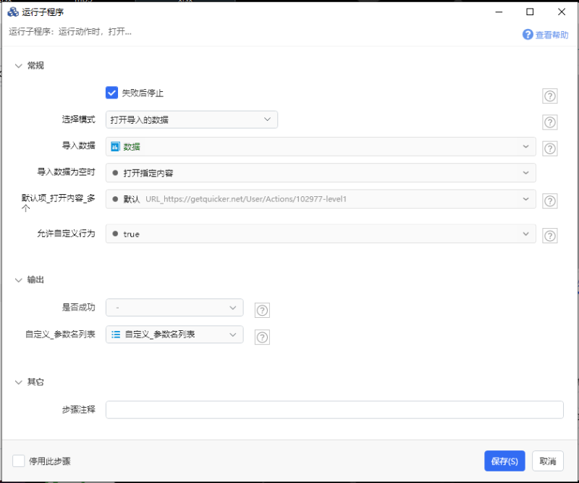Click help icon next to 选择模式 dropdown
Image resolution: width=579 pixels, height=483 pixels.
pyautogui.click(x=550, y=122)
